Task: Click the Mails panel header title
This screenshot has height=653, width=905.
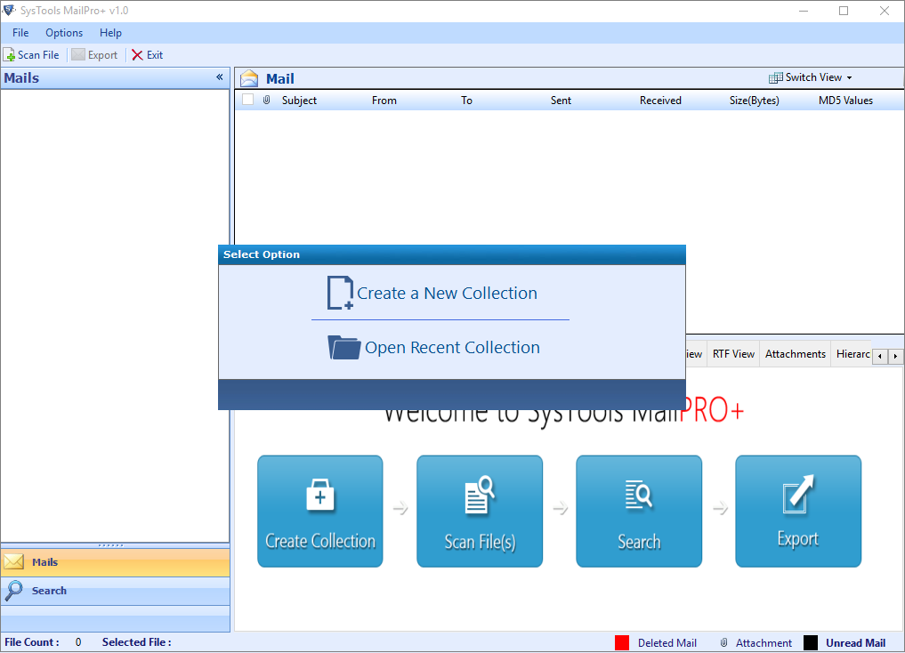Action: [x=22, y=78]
